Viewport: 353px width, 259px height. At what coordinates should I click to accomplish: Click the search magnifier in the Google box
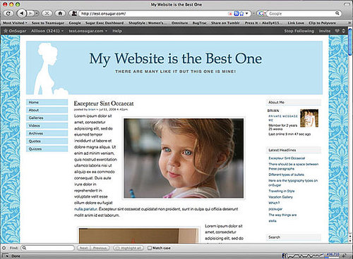(x=337, y=13)
